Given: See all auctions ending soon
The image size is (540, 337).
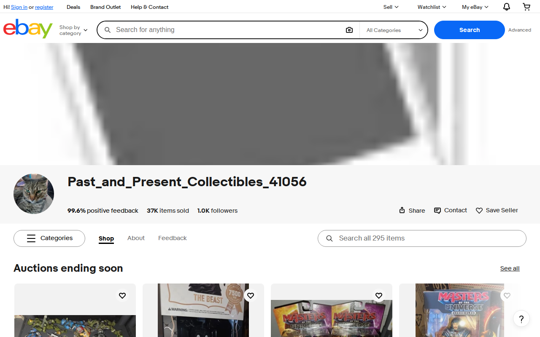Looking at the screenshot, I should coord(510,268).
